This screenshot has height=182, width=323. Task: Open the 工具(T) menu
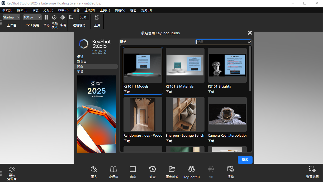(105, 10)
